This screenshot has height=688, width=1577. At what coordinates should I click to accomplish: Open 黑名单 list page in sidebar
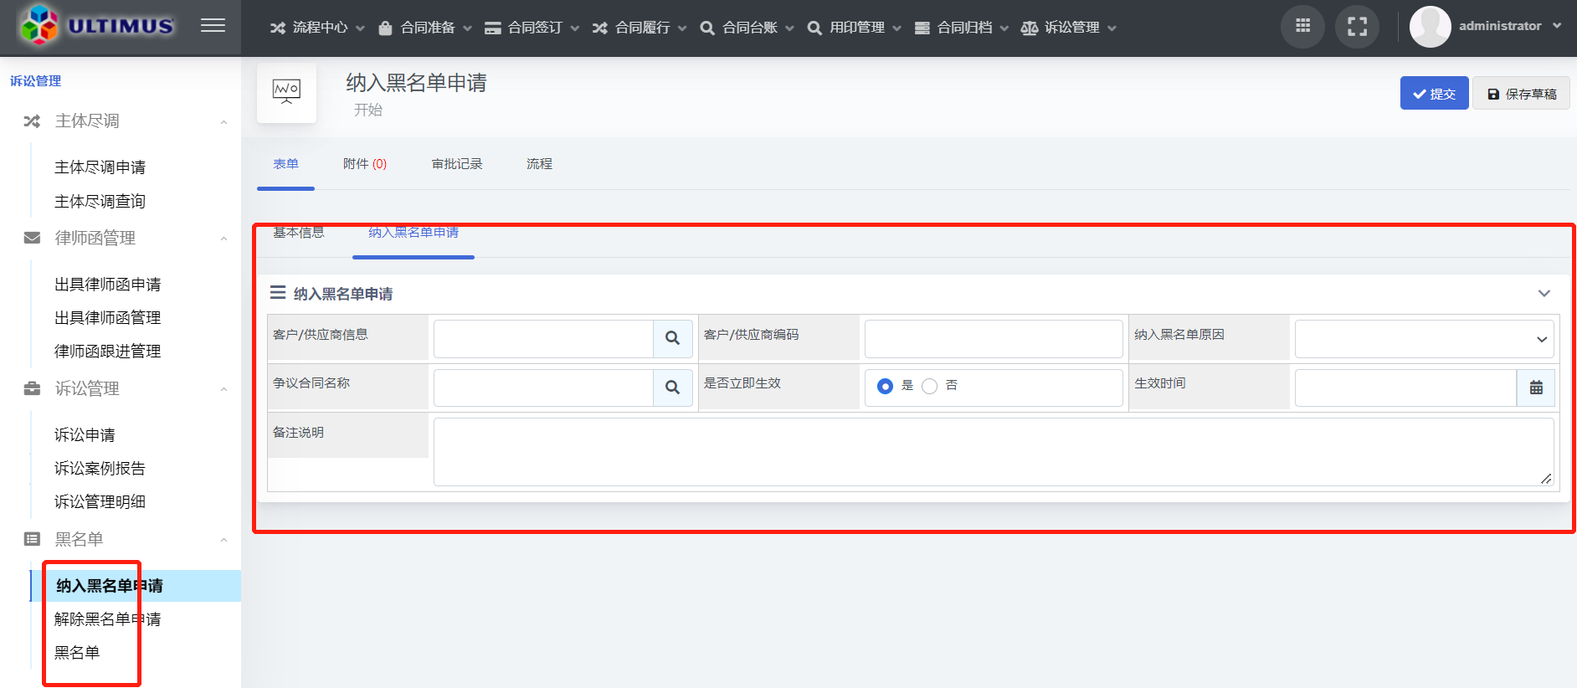click(x=77, y=653)
